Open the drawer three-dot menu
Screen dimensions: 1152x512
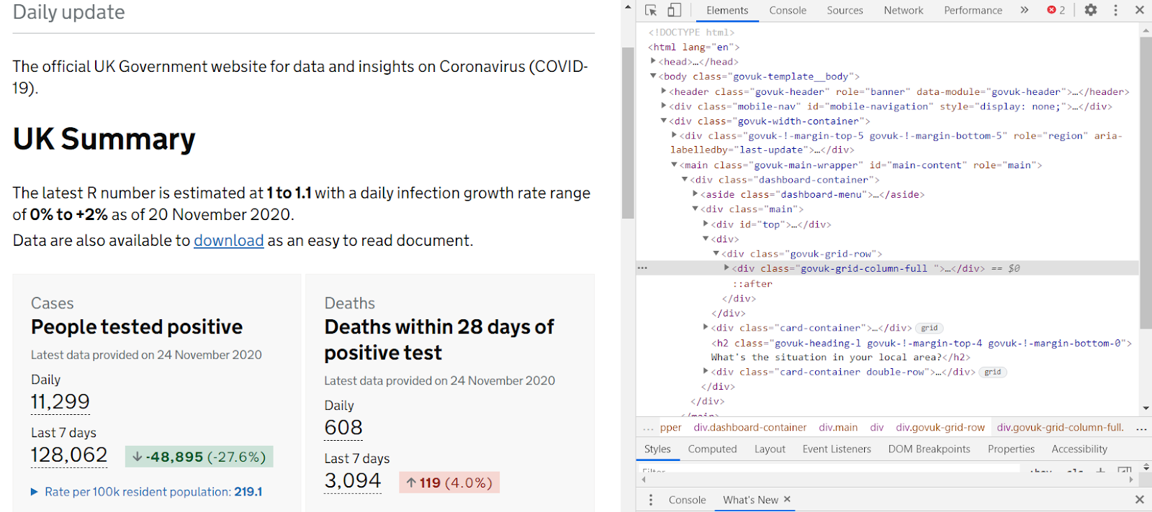coord(651,500)
